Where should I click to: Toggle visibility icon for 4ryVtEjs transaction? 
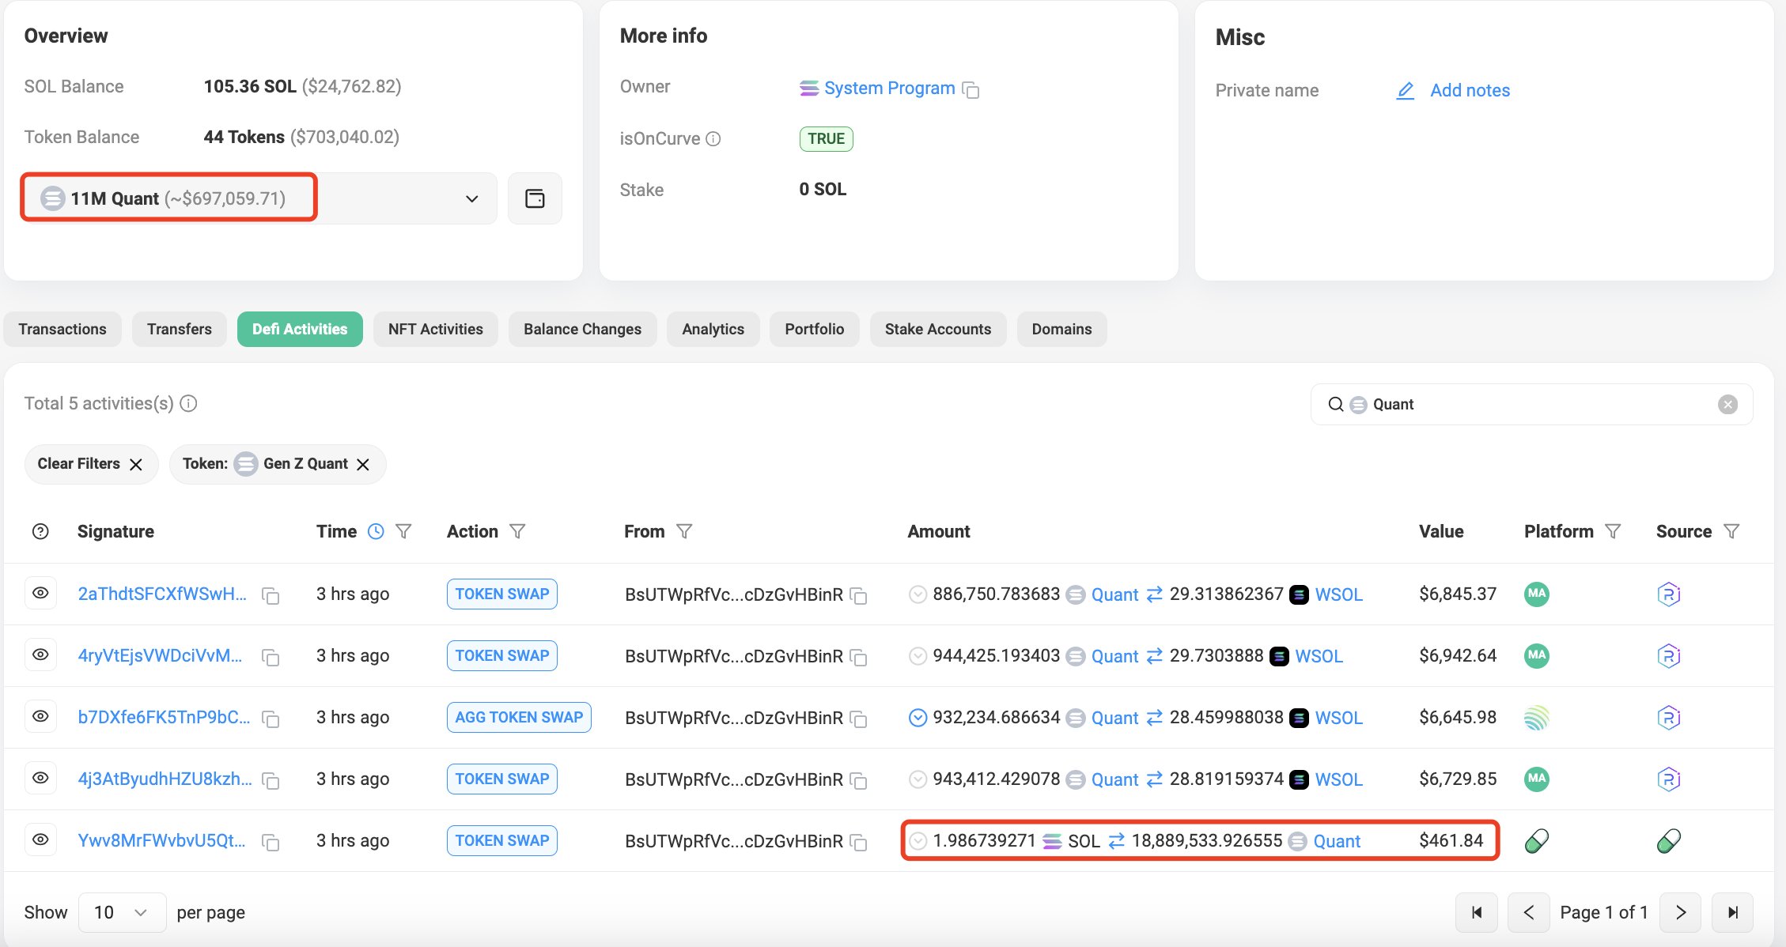[x=41, y=655]
